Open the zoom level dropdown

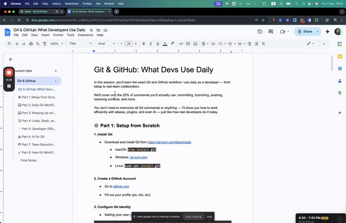(x=56, y=43)
